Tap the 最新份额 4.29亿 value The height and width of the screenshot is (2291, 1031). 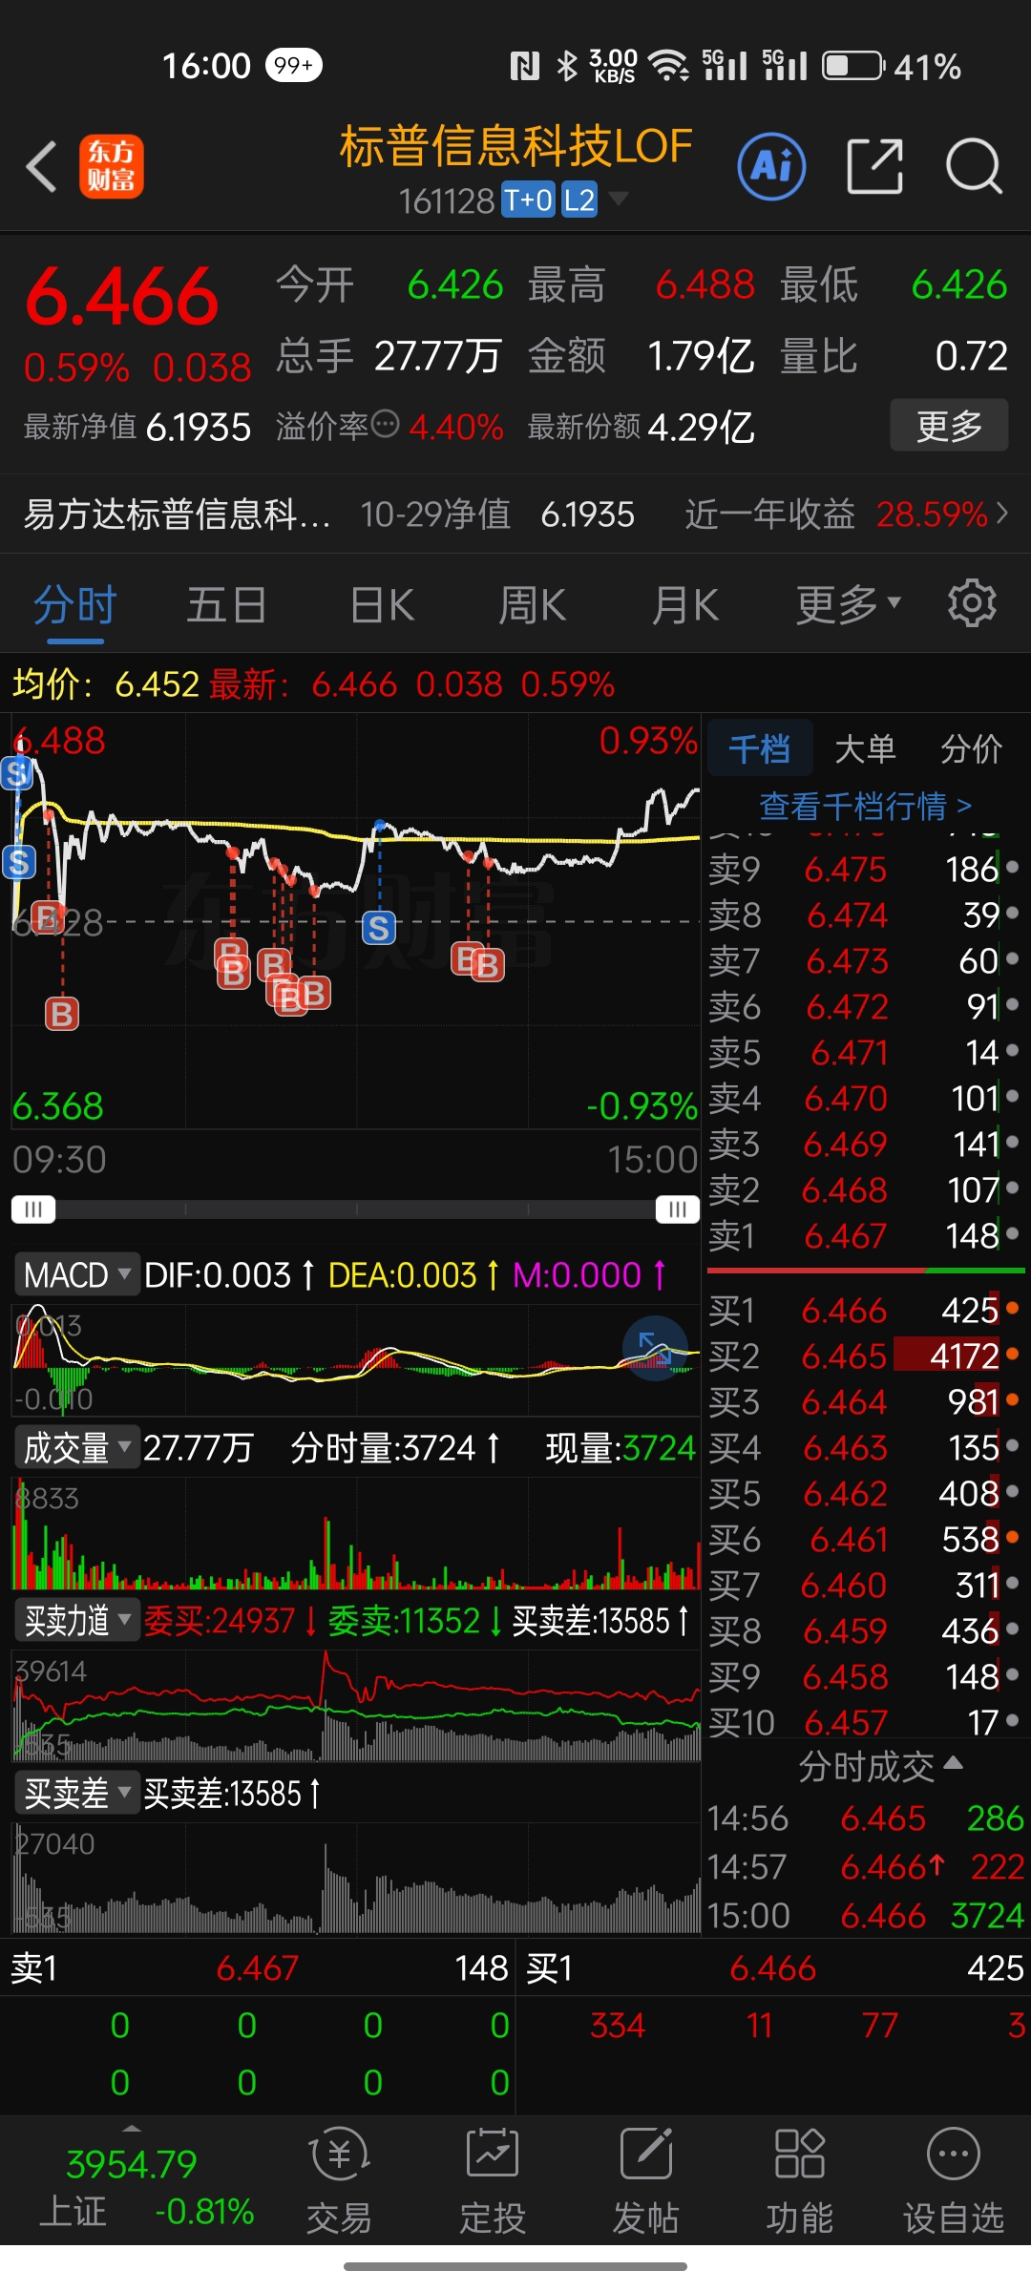(x=702, y=427)
